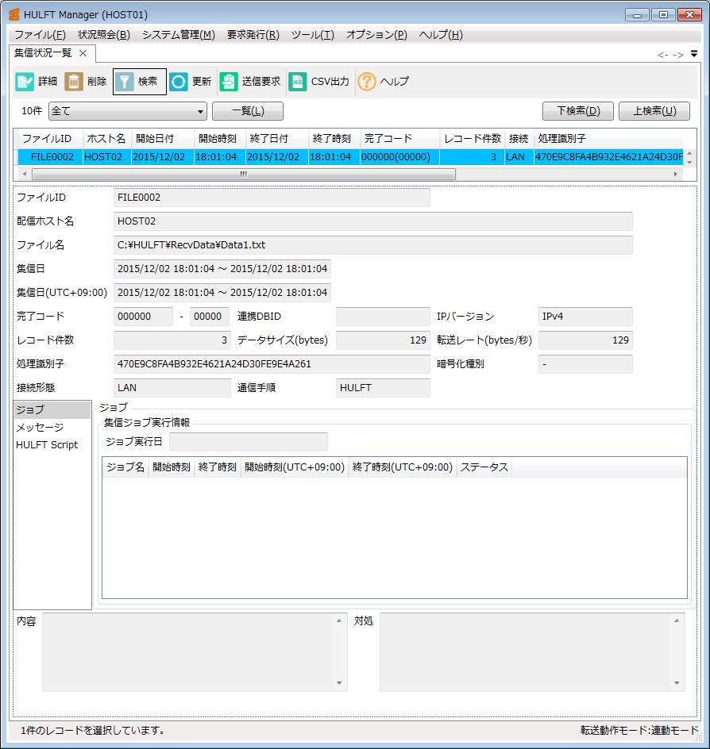The width and height of the screenshot is (710, 749).
Task: Open the 詳細 (details) toolbar icon
Action: click(25, 82)
